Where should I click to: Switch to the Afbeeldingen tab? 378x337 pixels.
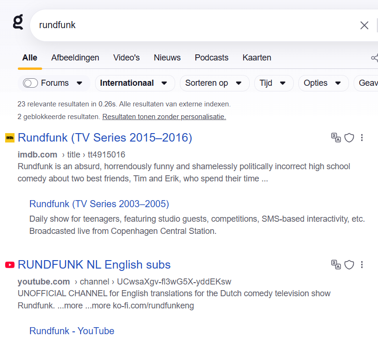coord(75,58)
